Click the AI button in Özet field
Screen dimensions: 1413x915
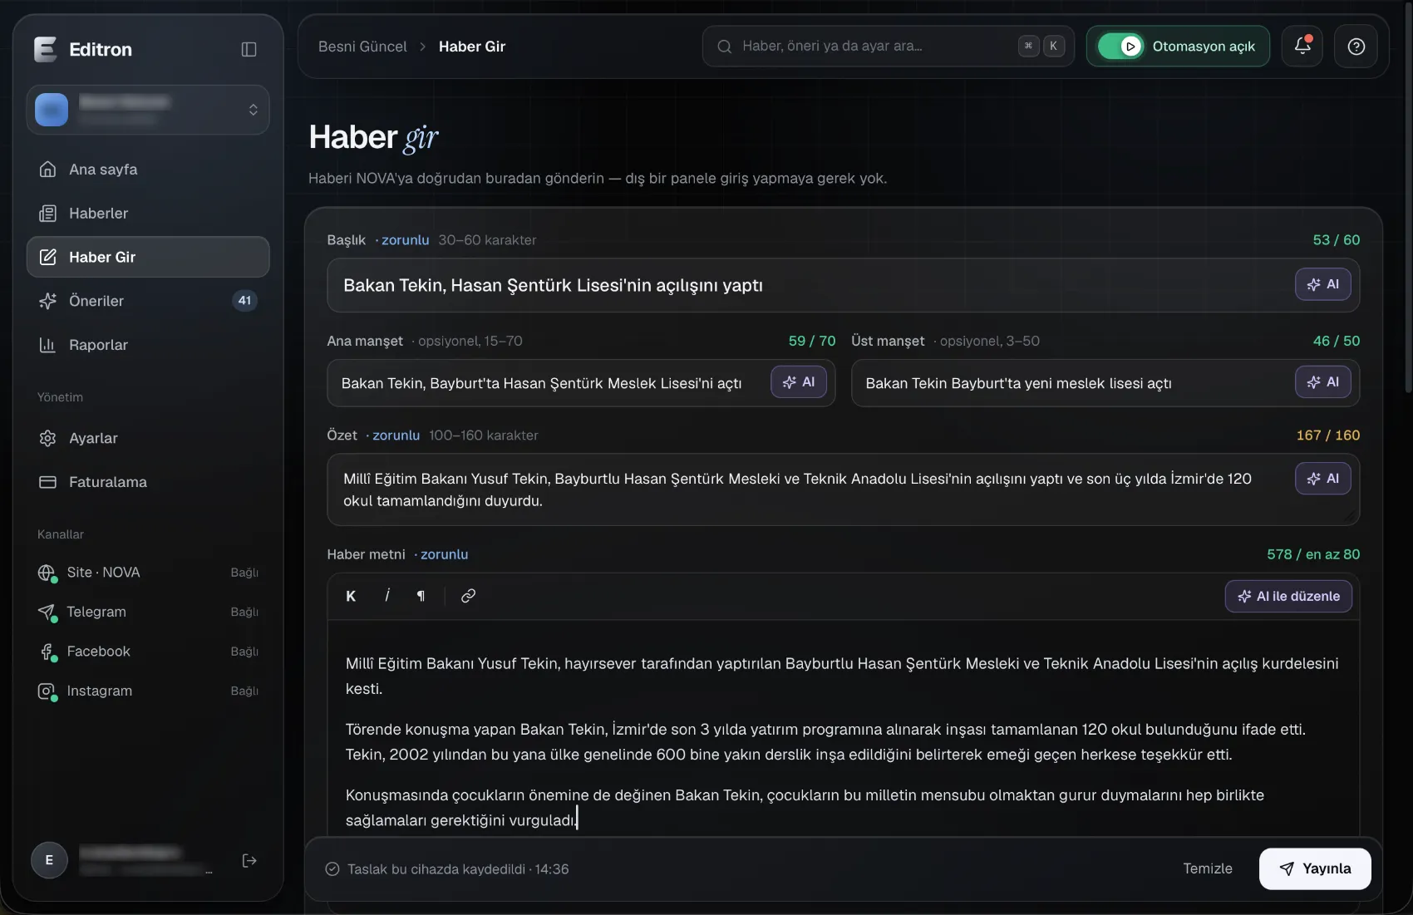(x=1322, y=479)
